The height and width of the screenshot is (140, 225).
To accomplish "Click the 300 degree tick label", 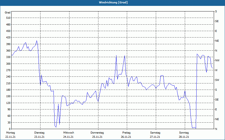I will [8, 64].
